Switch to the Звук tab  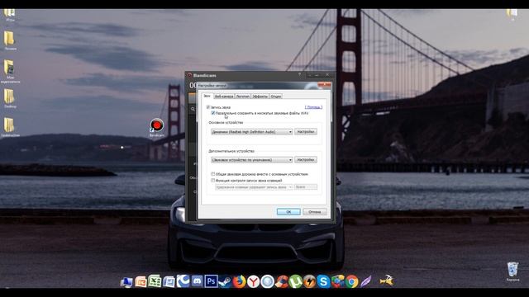pos(207,96)
